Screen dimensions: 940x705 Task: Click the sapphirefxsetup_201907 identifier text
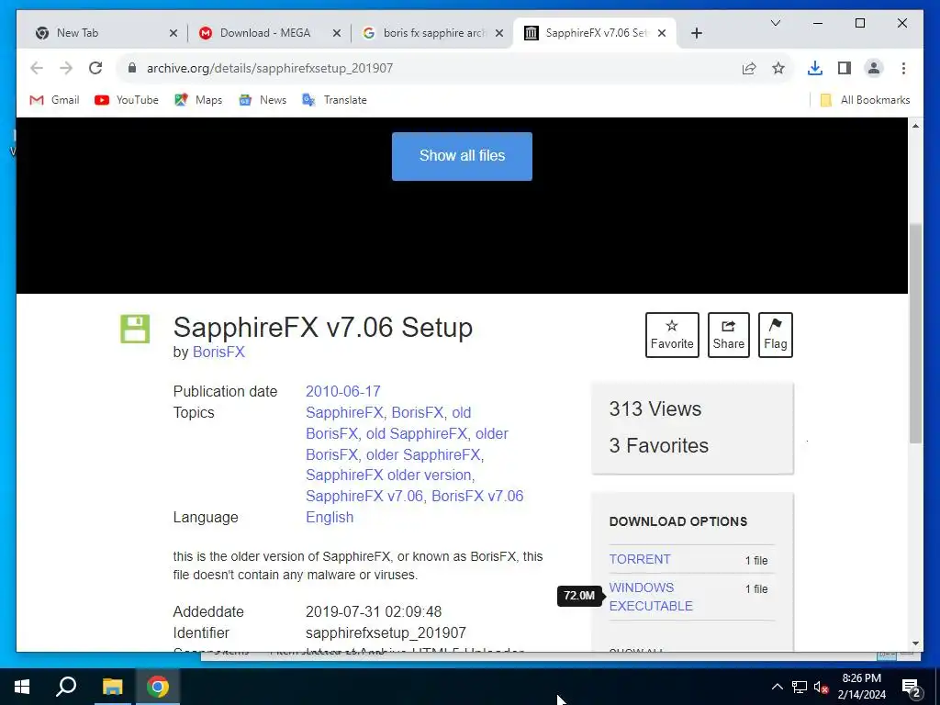coord(386,633)
